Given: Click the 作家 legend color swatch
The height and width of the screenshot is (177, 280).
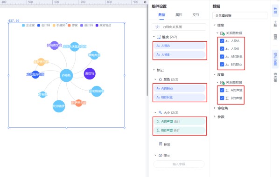Looking at the screenshot, I should [x=69, y=26].
